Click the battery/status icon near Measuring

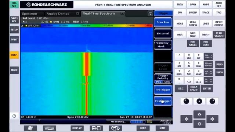(x=149, y=122)
